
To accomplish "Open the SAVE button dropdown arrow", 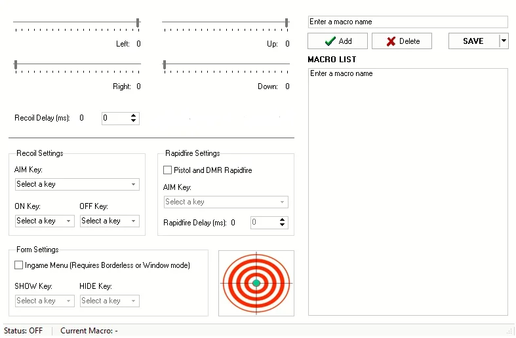I will (x=504, y=41).
